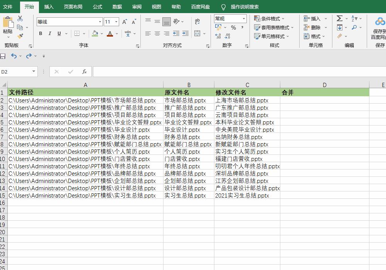The width and height of the screenshot is (386, 270).
Task: Click the AutoSum sigma icon
Action: (x=339, y=18)
